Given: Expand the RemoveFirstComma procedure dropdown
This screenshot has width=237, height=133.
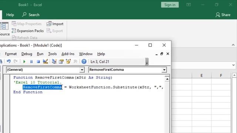Looking at the screenshot, I should [164, 70].
